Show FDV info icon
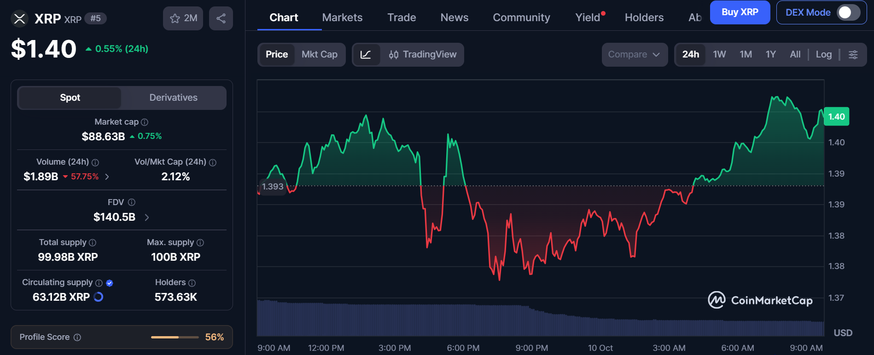 click(x=132, y=202)
